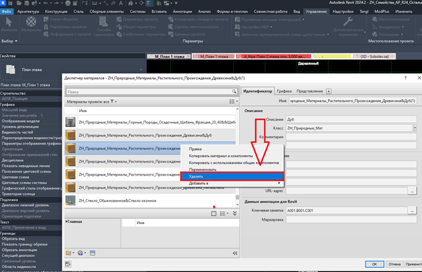The width and height of the screenshot is (422, 272).
Task: Open the Файл menu tab
Action: [6, 11]
